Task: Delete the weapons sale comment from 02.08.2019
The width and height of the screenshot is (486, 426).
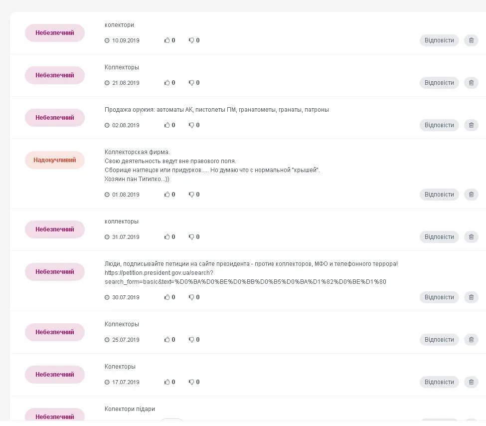Action: point(471,125)
